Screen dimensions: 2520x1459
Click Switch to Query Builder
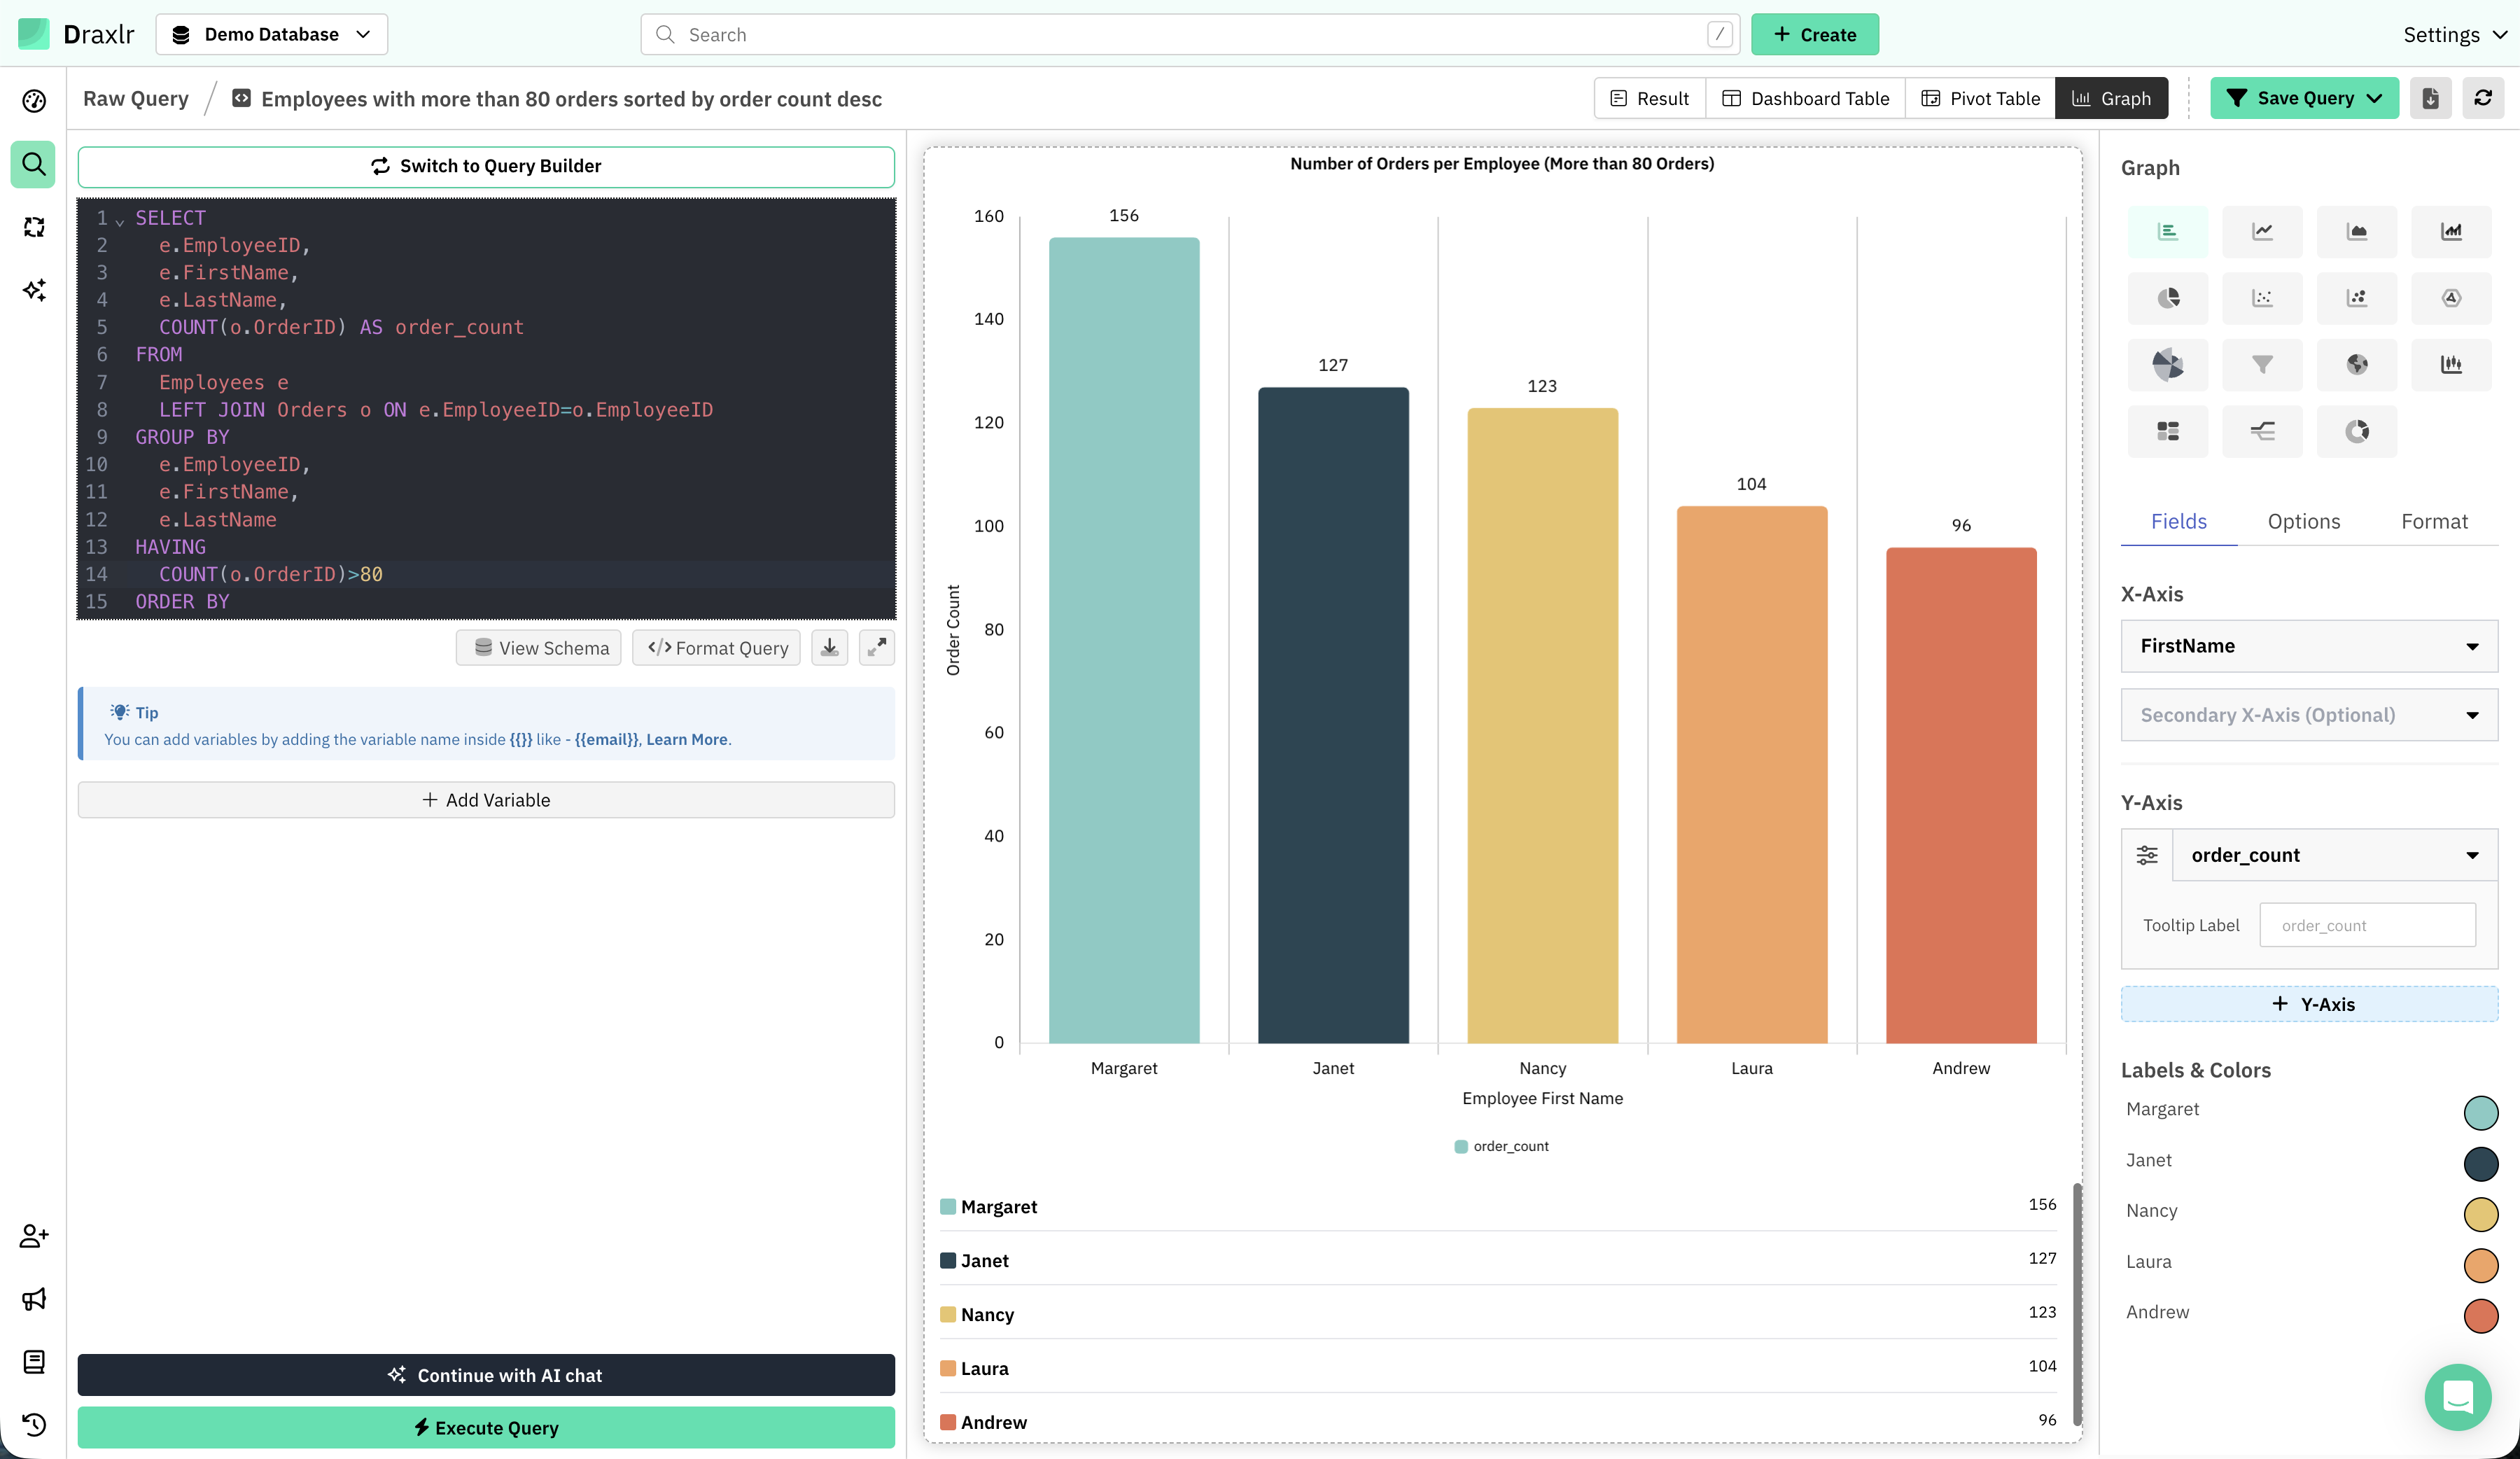486,166
